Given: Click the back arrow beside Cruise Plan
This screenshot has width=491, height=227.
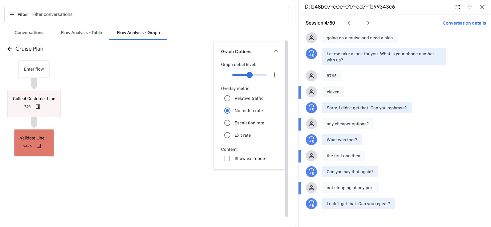Looking at the screenshot, I should (x=10, y=49).
